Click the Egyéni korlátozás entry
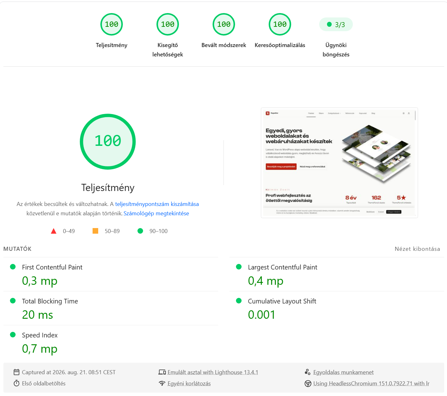 click(x=189, y=384)
